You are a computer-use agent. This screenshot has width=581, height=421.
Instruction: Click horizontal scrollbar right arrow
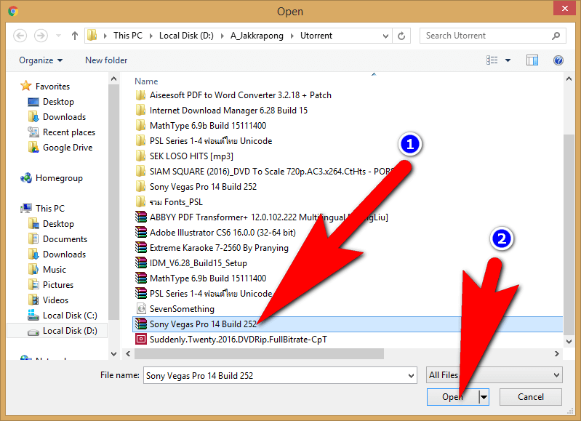point(556,354)
